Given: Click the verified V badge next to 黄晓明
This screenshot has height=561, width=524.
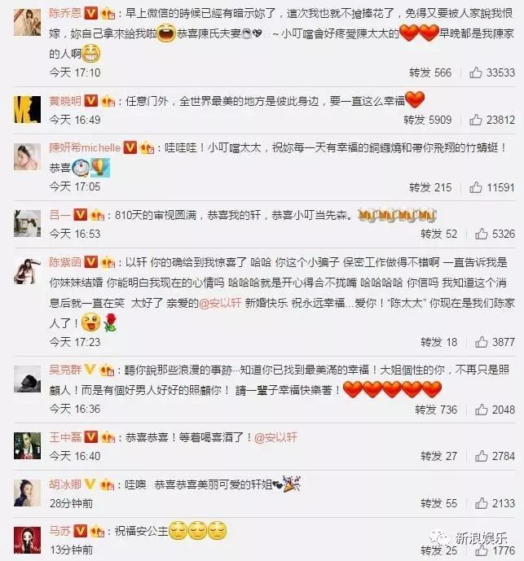Looking at the screenshot, I should click(x=90, y=101).
